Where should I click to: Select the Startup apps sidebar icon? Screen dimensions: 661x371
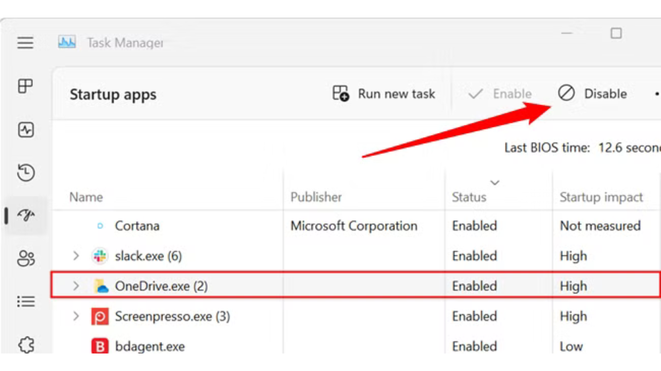click(x=26, y=215)
